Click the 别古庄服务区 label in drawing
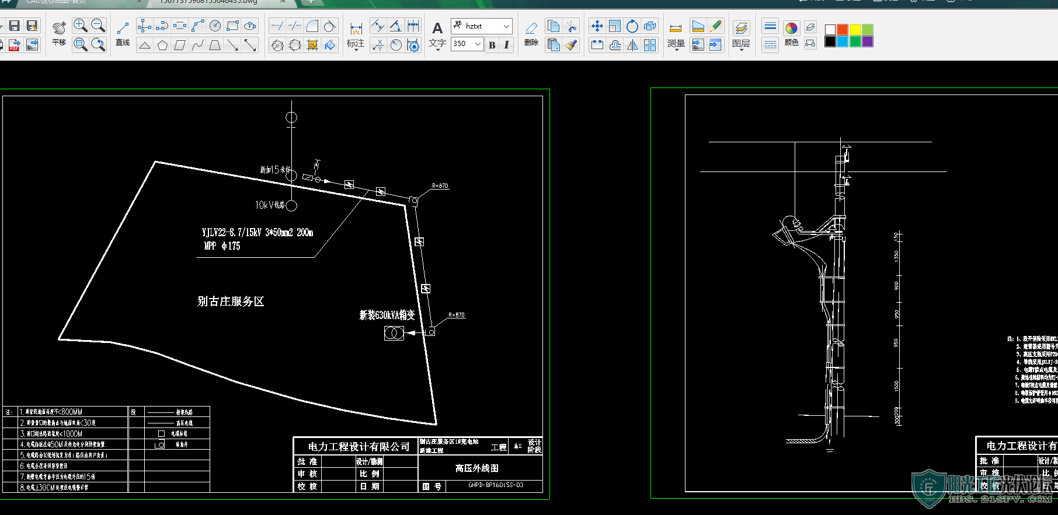This screenshot has width=1058, height=515. [231, 301]
